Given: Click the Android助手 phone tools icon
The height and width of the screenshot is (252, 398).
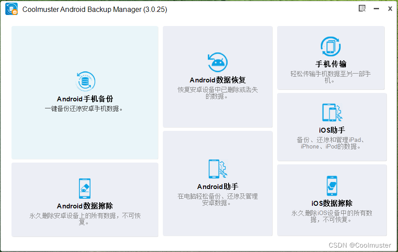Looking at the screenshot, I should click(x=218, y=169).
